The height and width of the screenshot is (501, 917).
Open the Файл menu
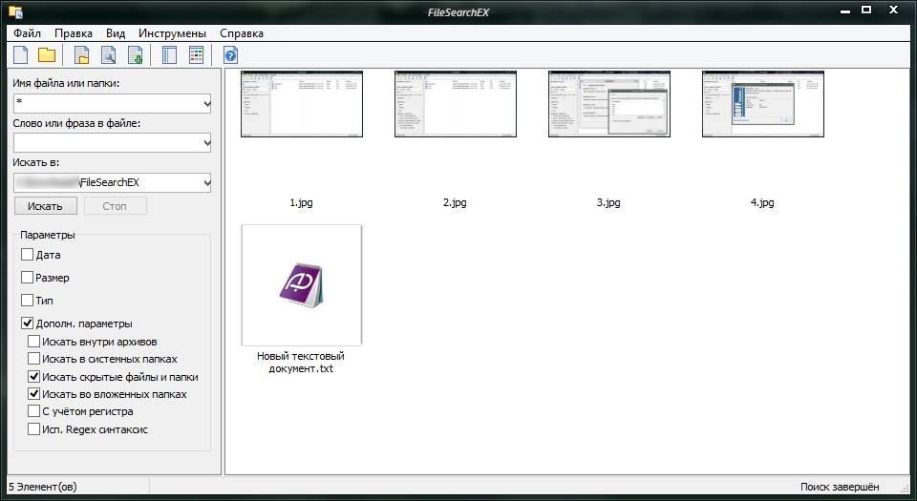pyautogui.click(x=27, y=33)
